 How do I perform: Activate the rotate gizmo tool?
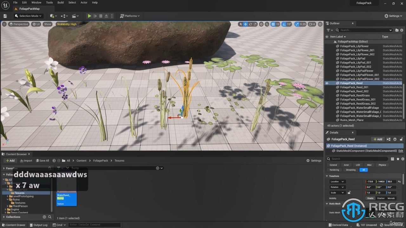(x=250, y=24)
